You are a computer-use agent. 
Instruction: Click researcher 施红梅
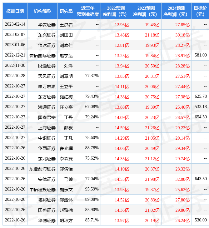pos(66,97)
